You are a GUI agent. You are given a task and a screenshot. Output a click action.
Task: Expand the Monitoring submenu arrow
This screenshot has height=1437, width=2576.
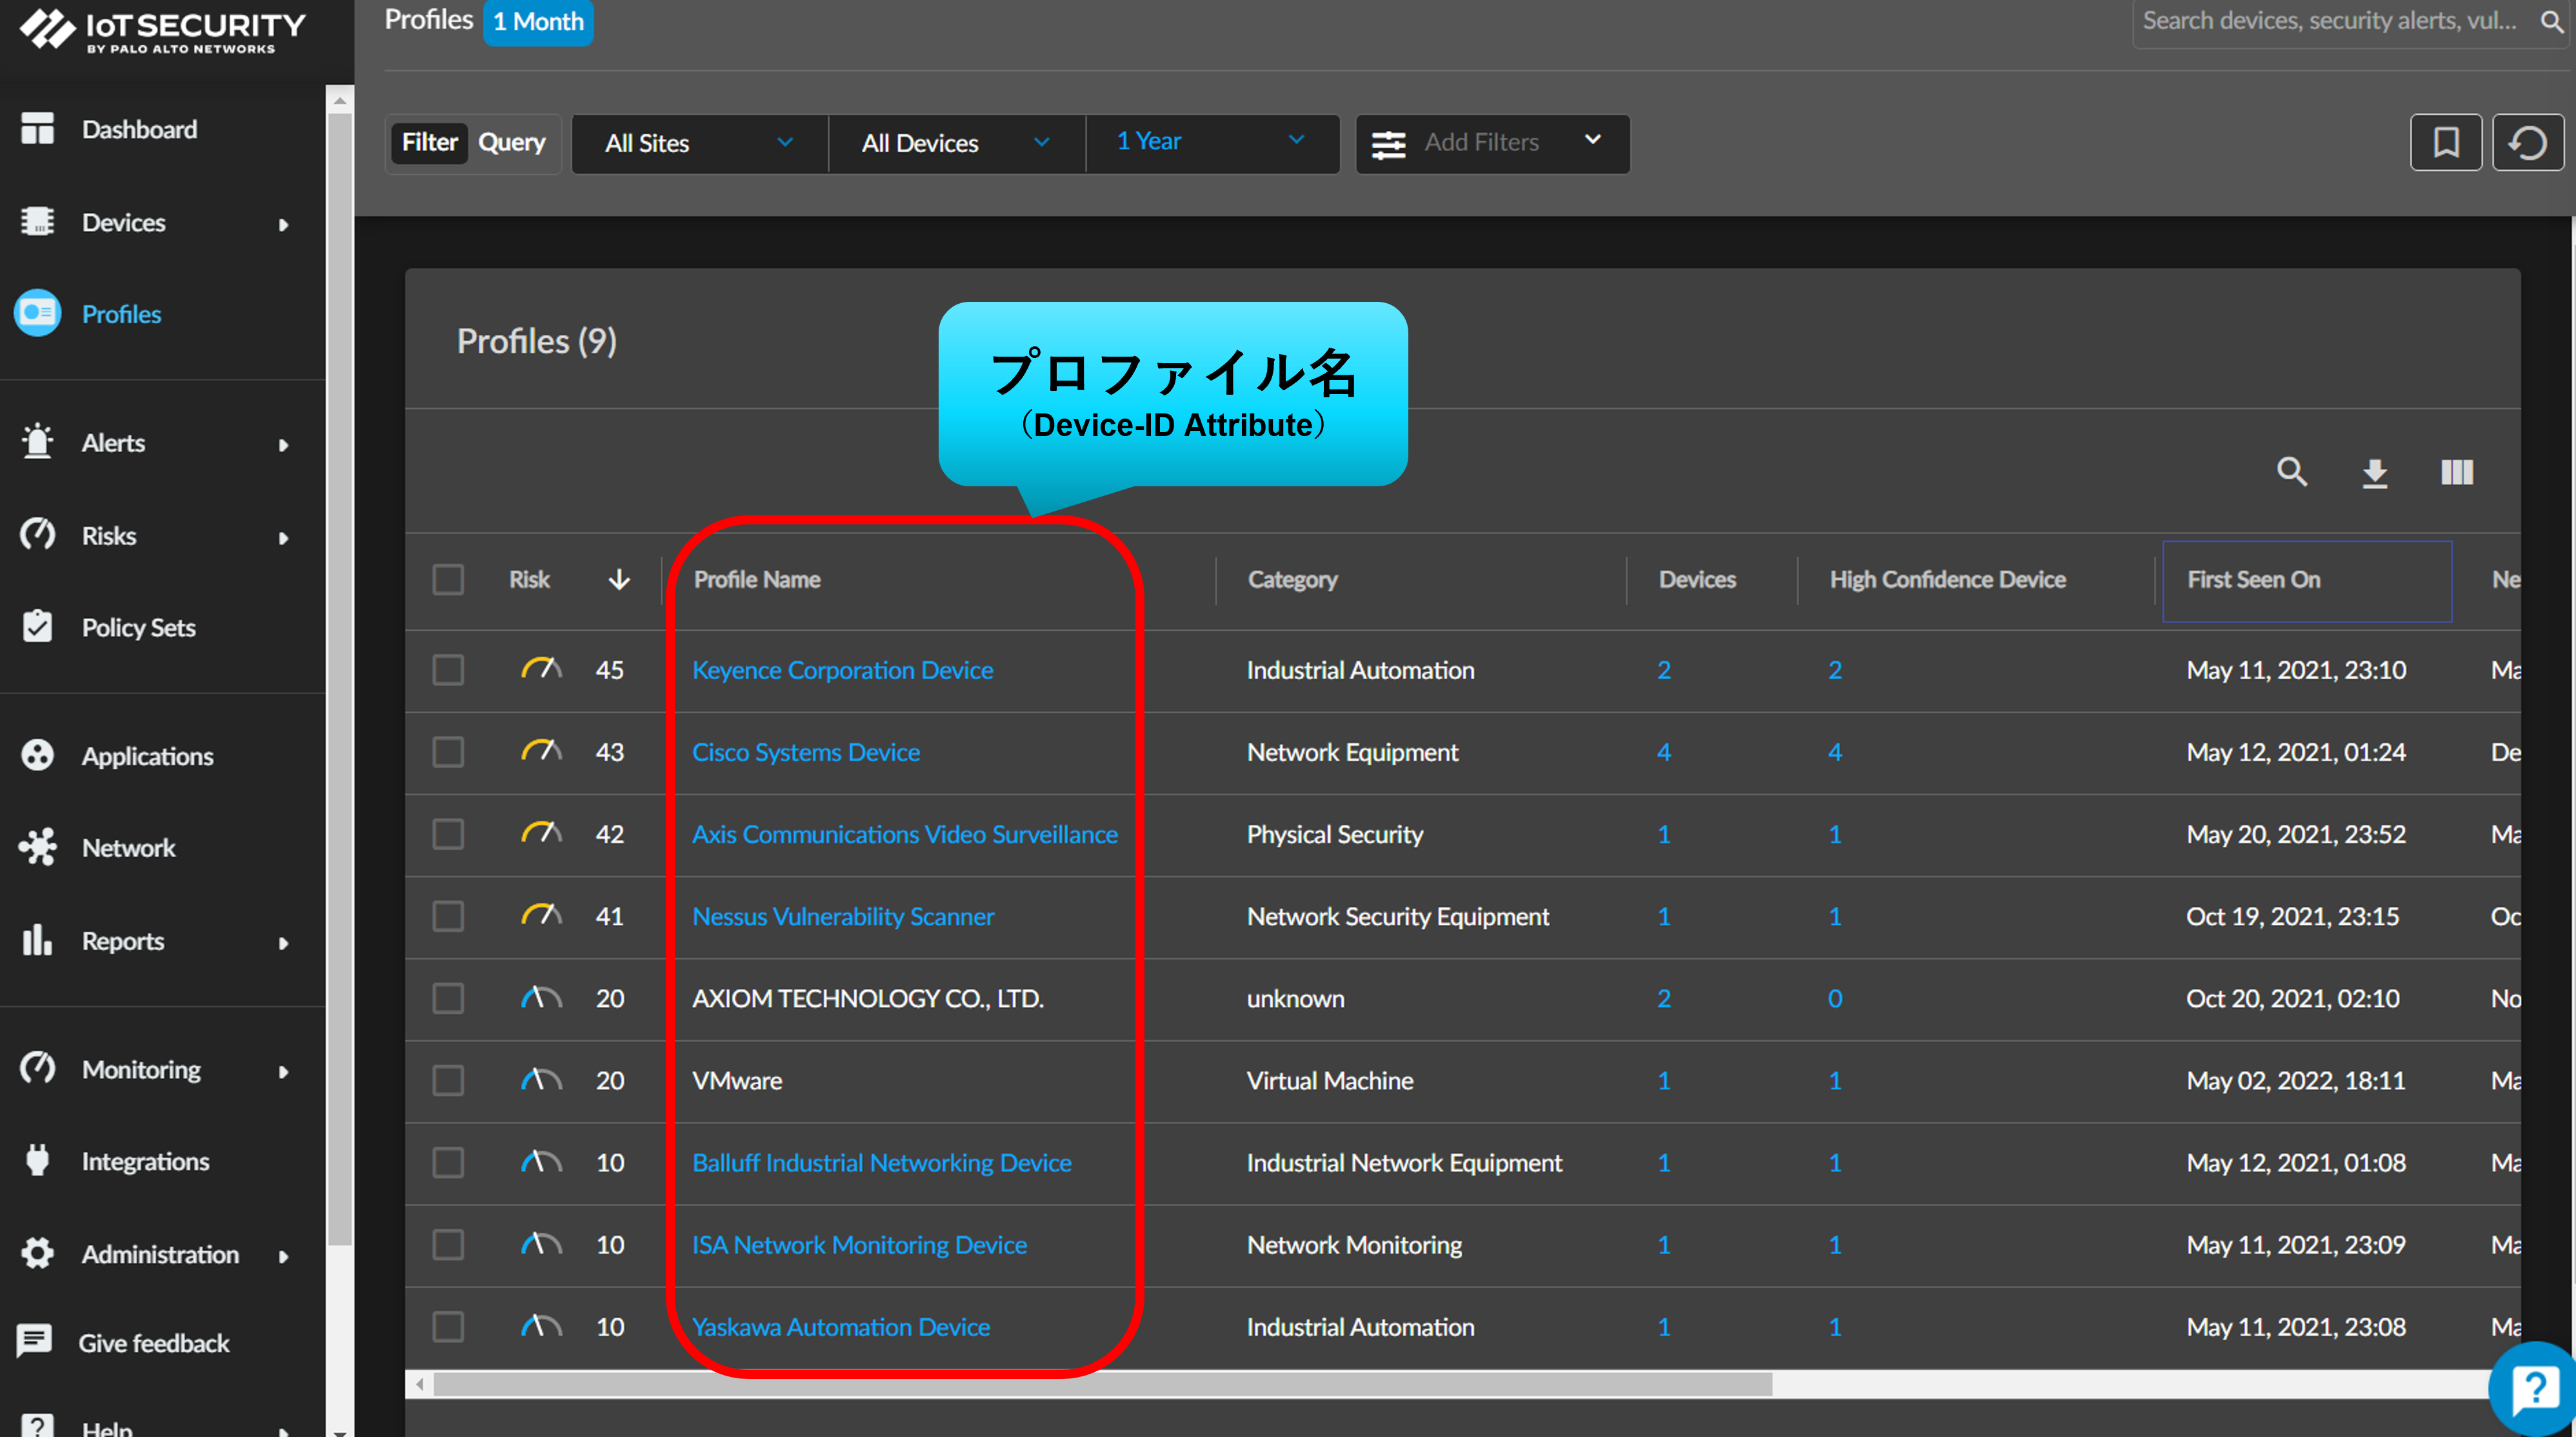tap(283, 1071)
